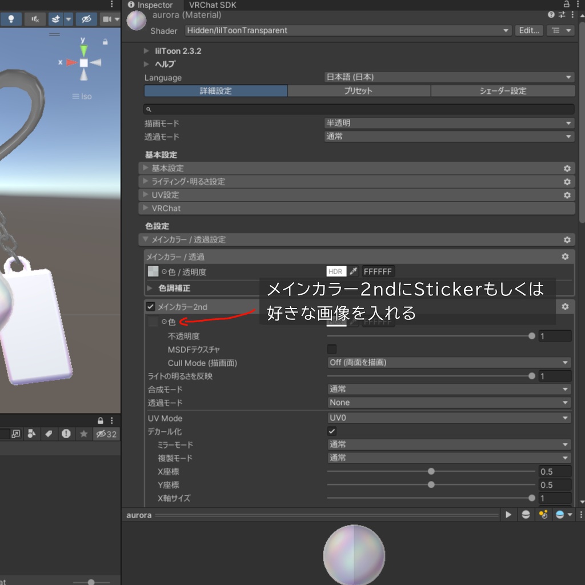Image resolution: width=585 pixels, height=585 pixels.
Task: Adjust the 不透明度 slider handle
Action: (x=532, y=336)
